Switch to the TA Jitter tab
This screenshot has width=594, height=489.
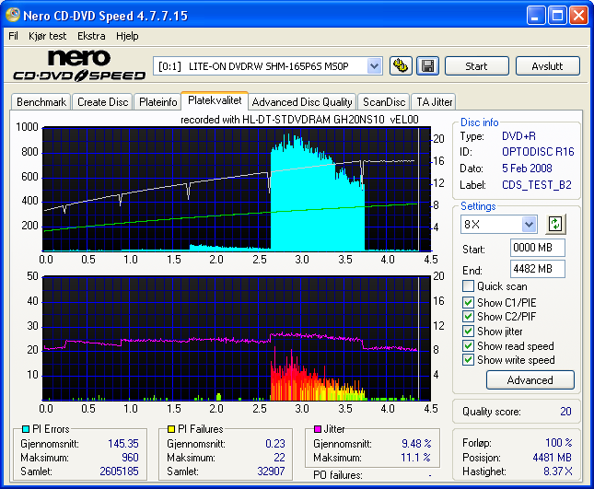tap(434, 102)
